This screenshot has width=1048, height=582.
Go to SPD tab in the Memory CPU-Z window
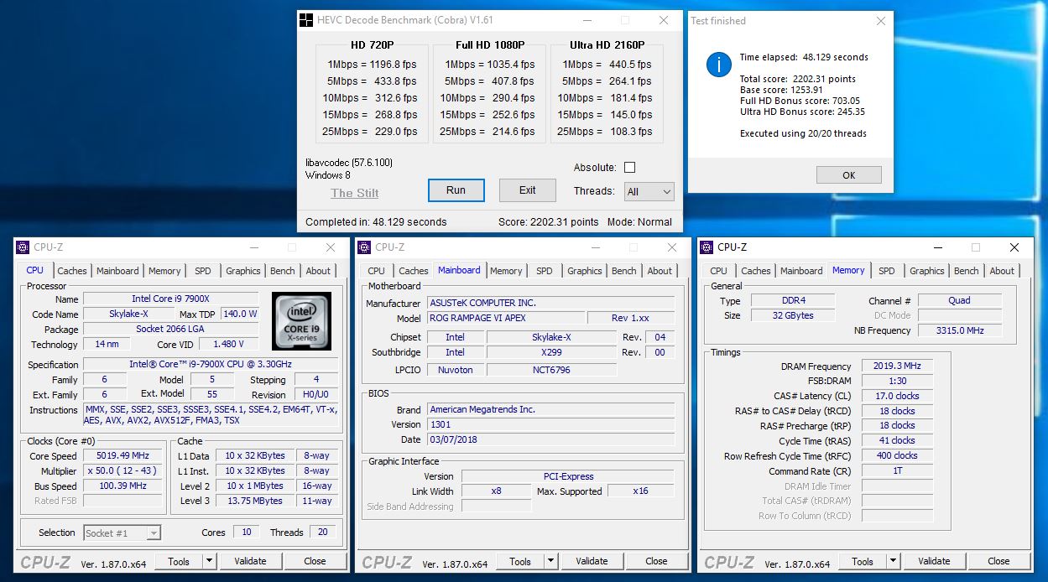(x=887, y=271)
